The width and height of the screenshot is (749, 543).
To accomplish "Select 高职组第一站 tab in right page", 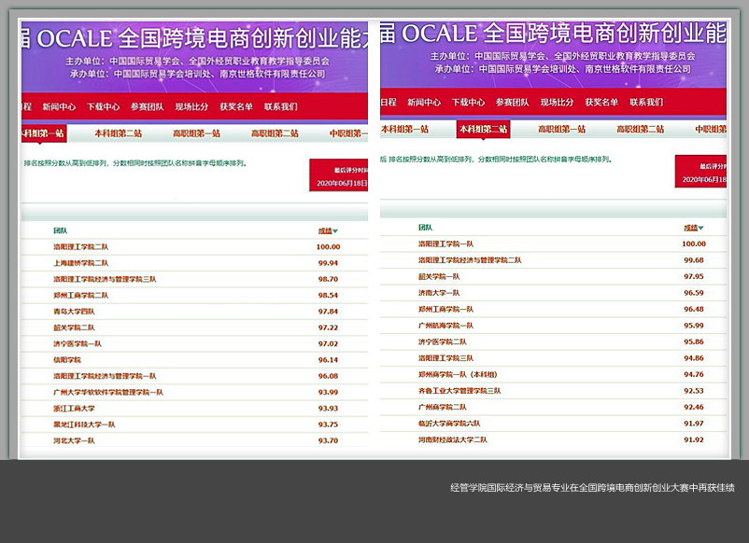I will tap(561, 129).
